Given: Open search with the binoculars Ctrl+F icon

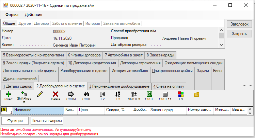Looking at the screenshot, I should pos(86,94).
